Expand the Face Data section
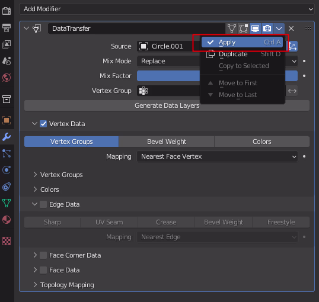Screen dimensions: 319x302 35,270
